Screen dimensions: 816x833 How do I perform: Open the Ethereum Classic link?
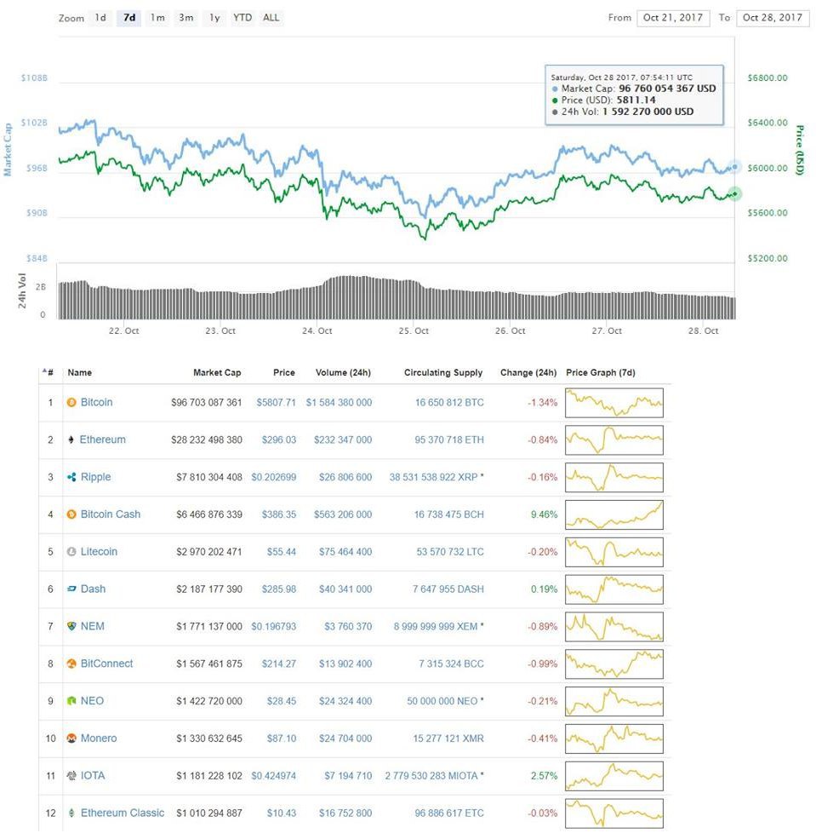coord(123,813)
